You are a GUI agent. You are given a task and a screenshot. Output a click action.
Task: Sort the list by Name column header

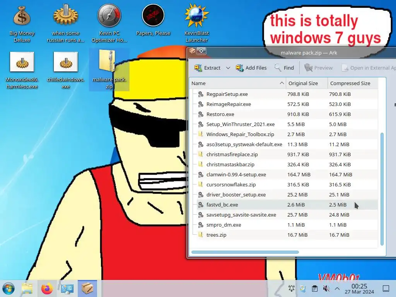point(237,83)
